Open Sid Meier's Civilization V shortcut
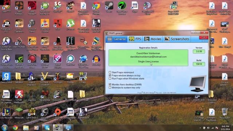Image resolution: width=233 pixels, height=131 pixels. (45, 79)
